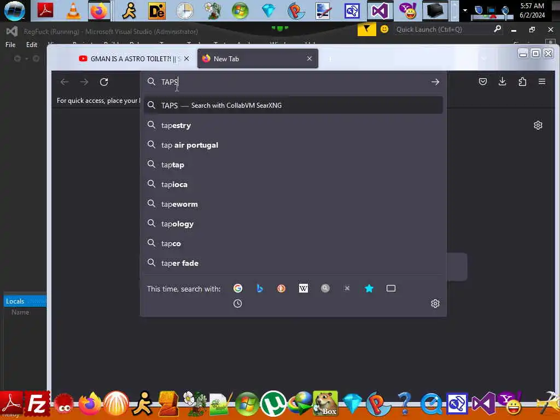Open QuickTime Player in the bottom dock
Viewport: 560px width, 420px height.
(431, 404)
